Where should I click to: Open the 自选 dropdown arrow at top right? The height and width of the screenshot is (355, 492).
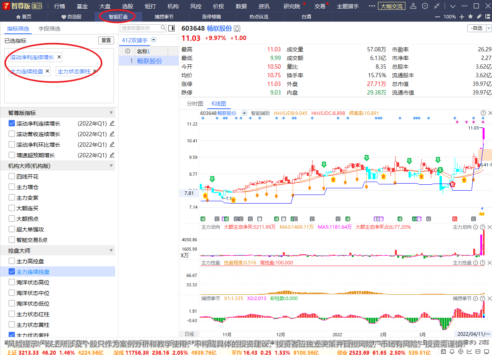(x=488, y=28)
